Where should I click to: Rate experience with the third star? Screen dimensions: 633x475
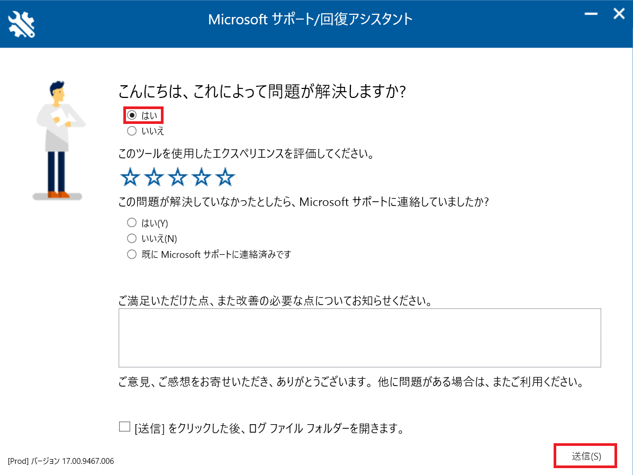178,177
